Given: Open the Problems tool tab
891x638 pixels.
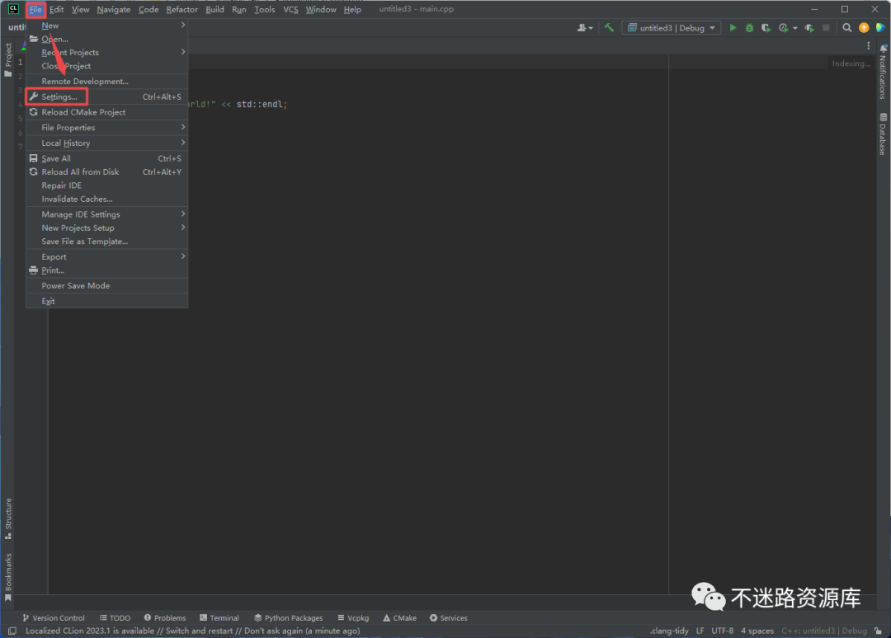Looking at the screenshot, I should 165,617.
